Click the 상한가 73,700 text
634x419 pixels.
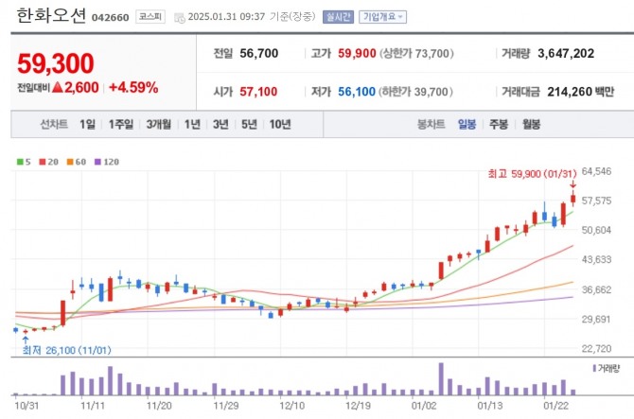416,53
